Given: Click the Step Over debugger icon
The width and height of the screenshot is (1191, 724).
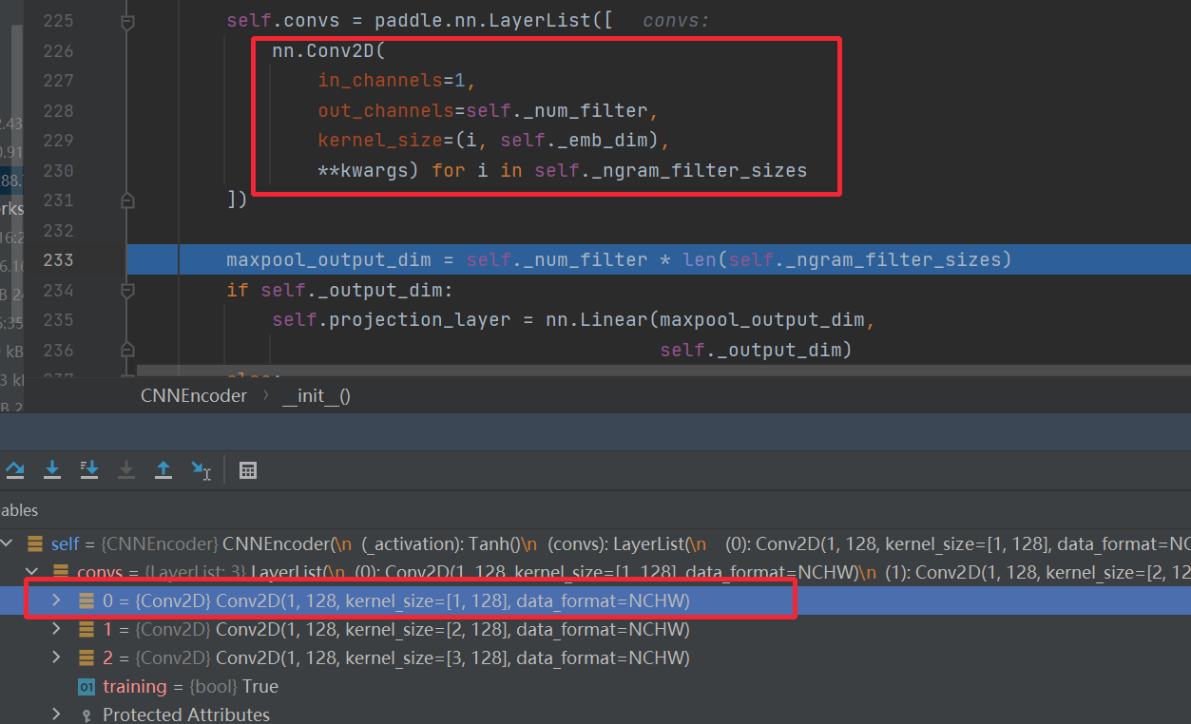Looking at the screenshot, I should 15,469.
